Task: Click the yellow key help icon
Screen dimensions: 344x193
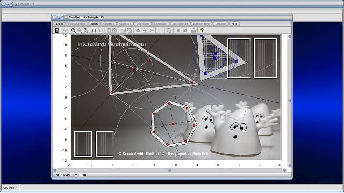Action: tap(202, 30)
